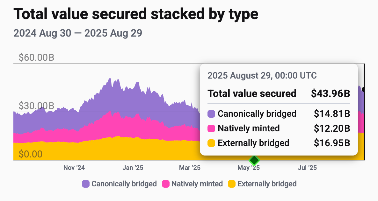
Task: Click yellow legend swatch for Externally bridged
Action: coord(232,184)
